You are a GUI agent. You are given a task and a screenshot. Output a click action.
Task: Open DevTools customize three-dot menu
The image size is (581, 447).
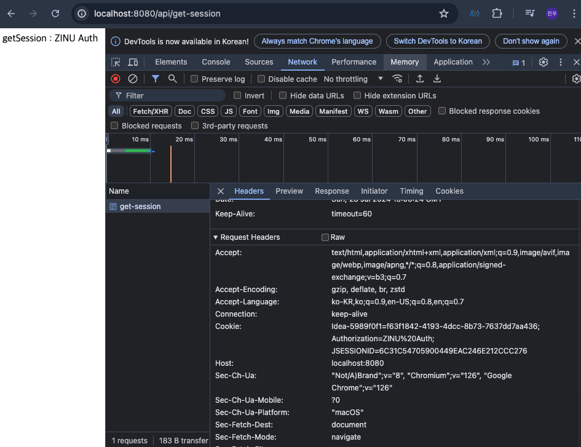click(560, 62)
